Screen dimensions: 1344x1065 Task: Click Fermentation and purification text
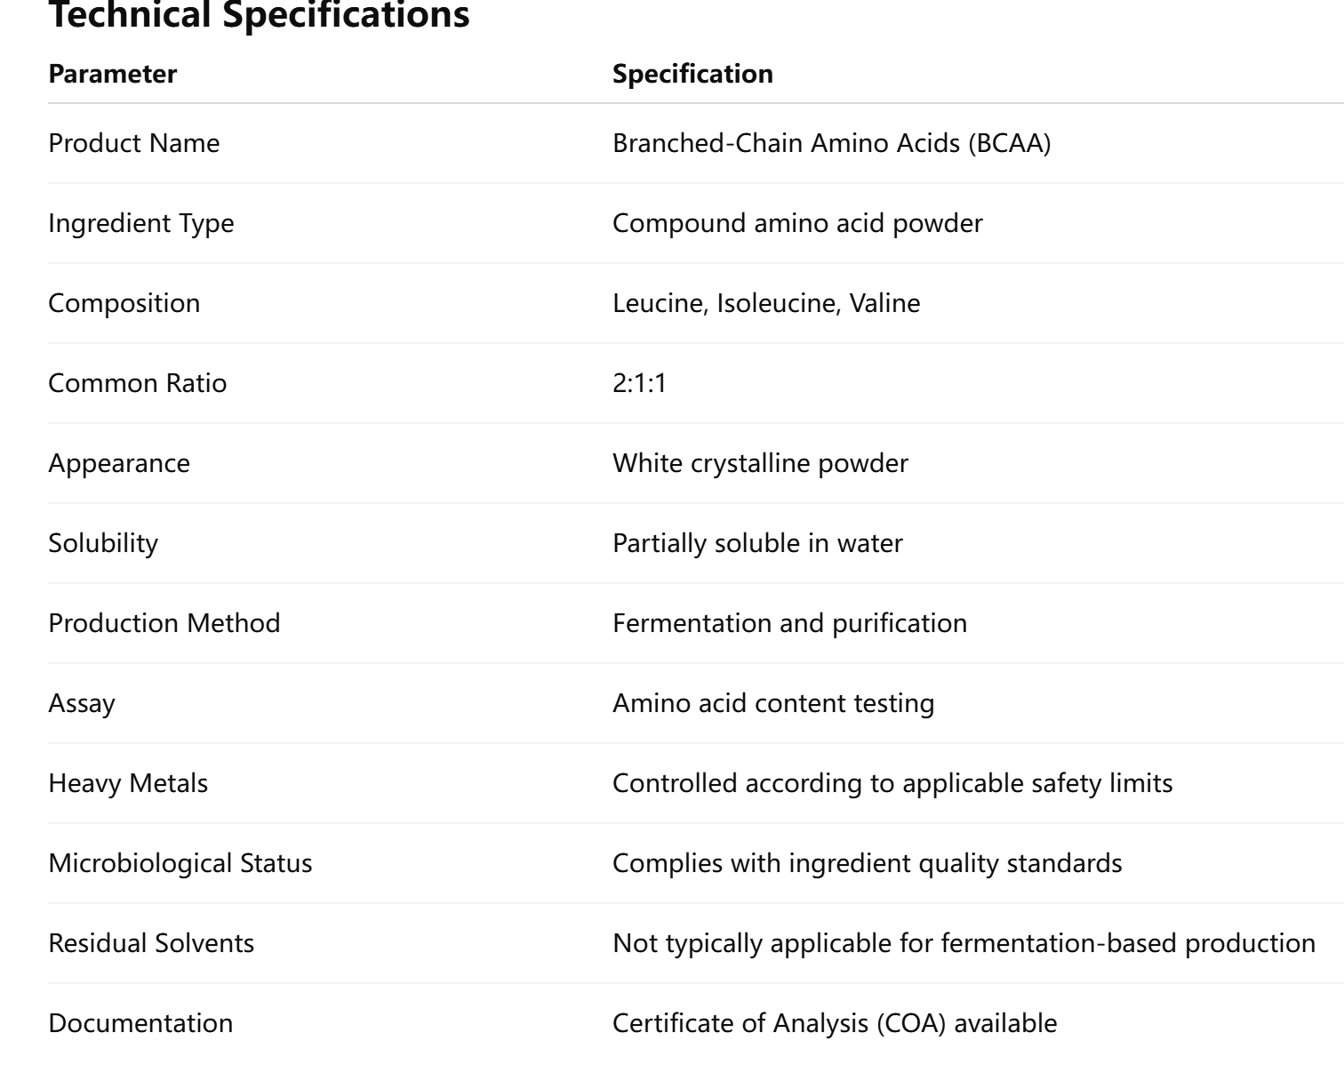[x=789, y=623]
